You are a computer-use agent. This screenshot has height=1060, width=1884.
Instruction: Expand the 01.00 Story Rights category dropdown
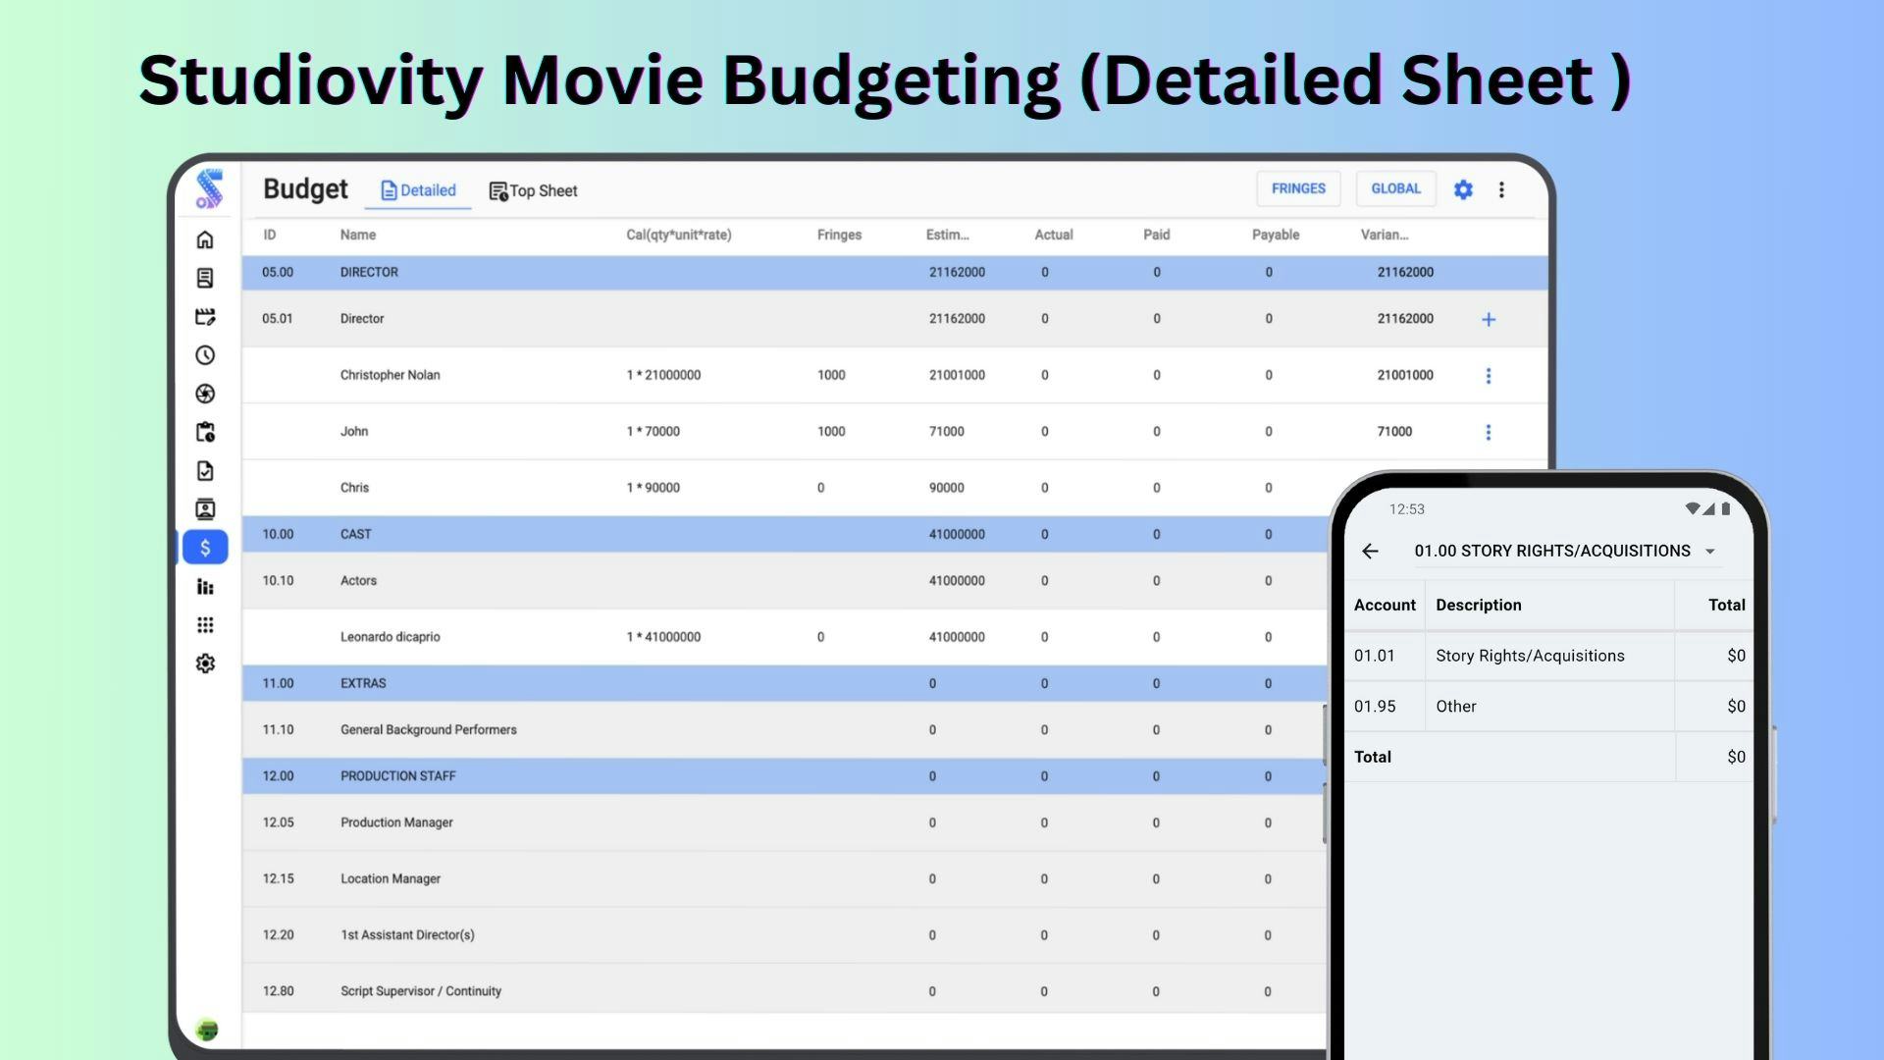1712,551
